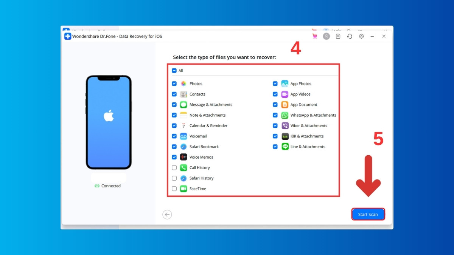Uncheck Line & Attachments checkbox
This screenshot has width=454, height=255.
pyautogui.click(x=275, y=147)
